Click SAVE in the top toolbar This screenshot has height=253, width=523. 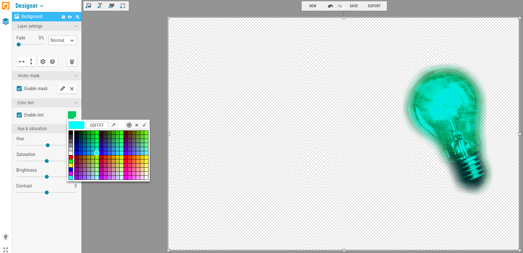tap(354, 6)
